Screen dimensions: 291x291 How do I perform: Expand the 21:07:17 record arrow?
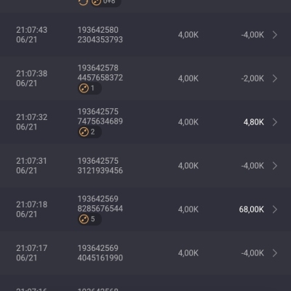tap(275, 253)
